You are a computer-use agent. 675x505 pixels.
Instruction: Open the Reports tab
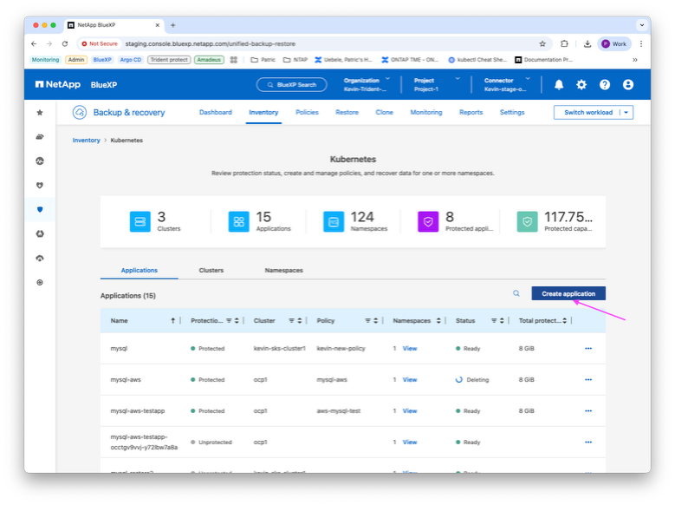pyautogui.click(x=471, y=112)
